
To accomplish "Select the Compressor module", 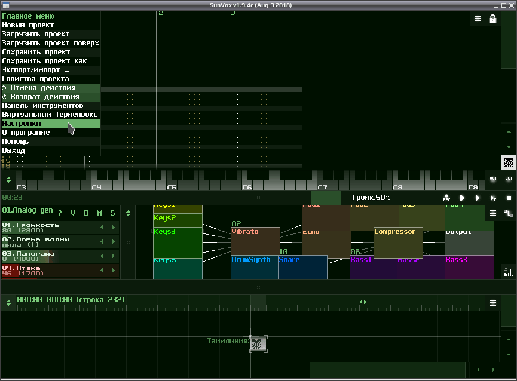I will click(x=398, y=242).
